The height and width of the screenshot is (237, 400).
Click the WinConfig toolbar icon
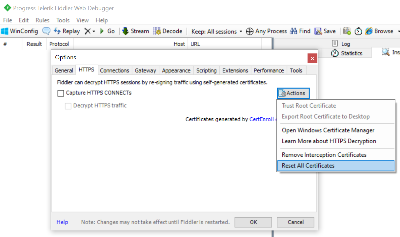[4, 31]
